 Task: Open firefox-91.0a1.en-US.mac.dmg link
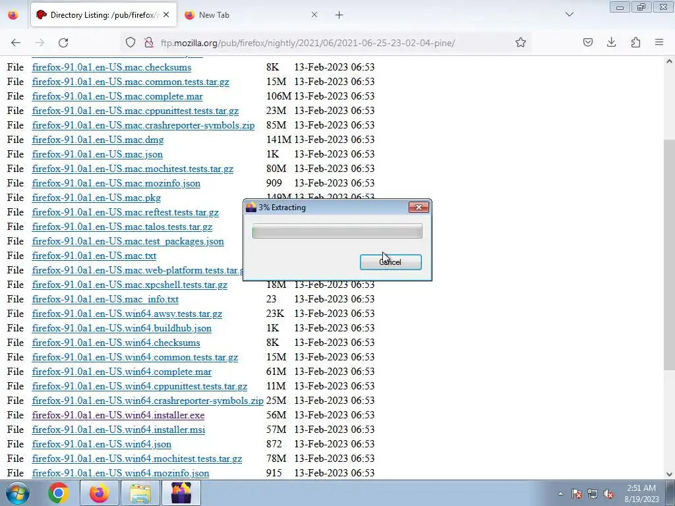tap(98, 140)
